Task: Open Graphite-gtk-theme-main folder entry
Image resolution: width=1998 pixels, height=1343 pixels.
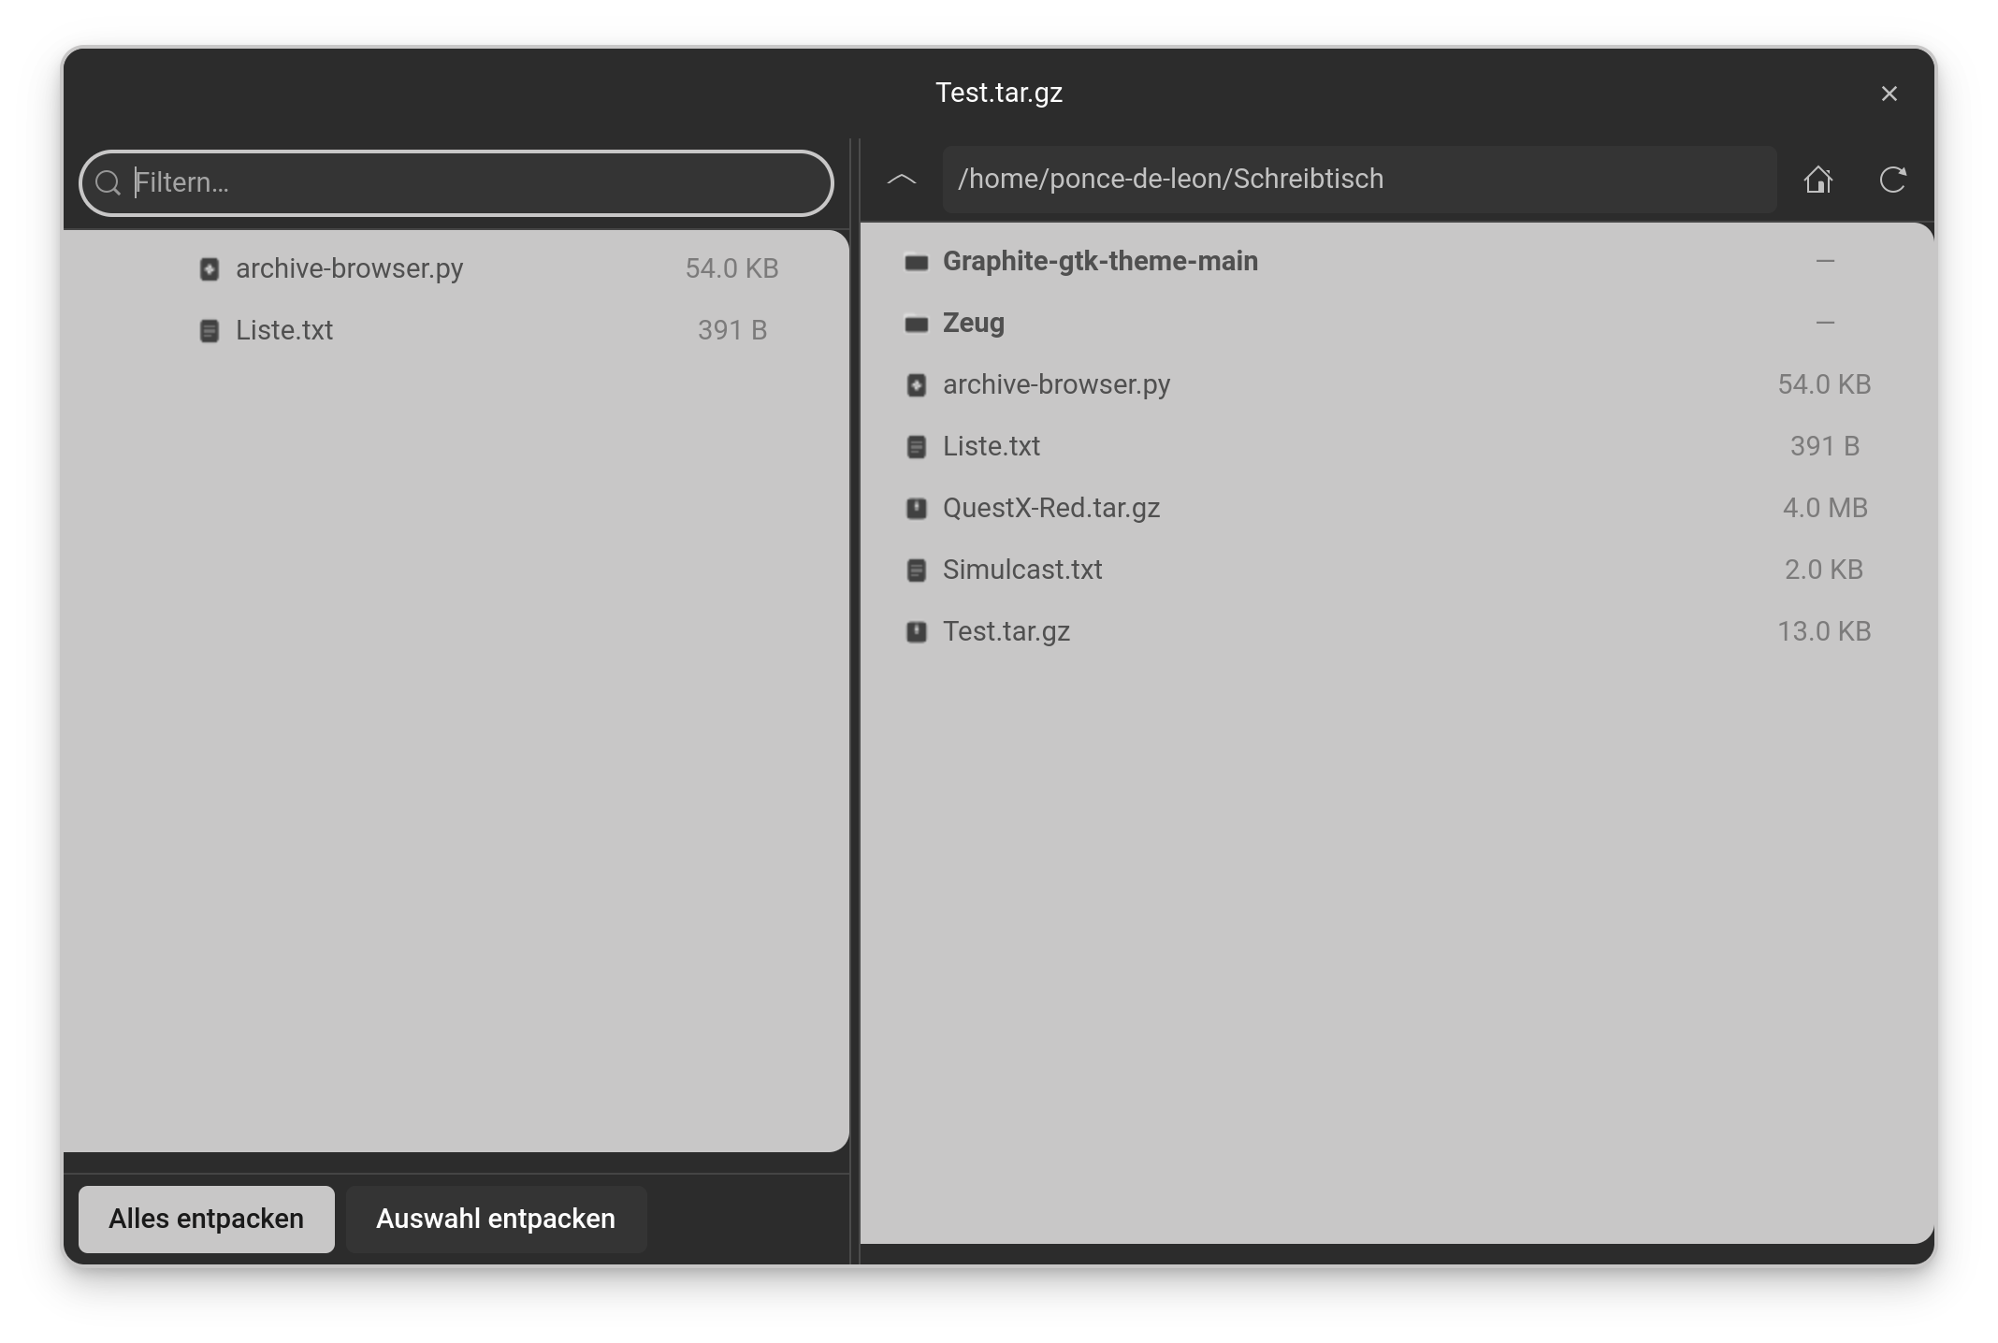Action: click(1100, 262)
